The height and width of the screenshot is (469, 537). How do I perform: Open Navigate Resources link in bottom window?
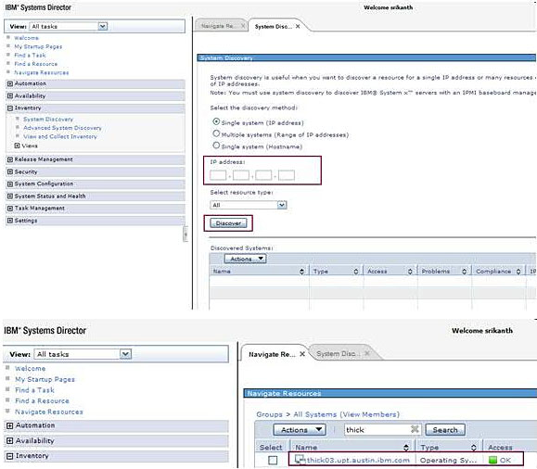click(49, 412)
